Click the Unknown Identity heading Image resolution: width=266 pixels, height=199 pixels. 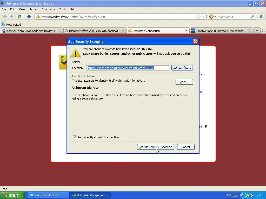coord(85,88)
